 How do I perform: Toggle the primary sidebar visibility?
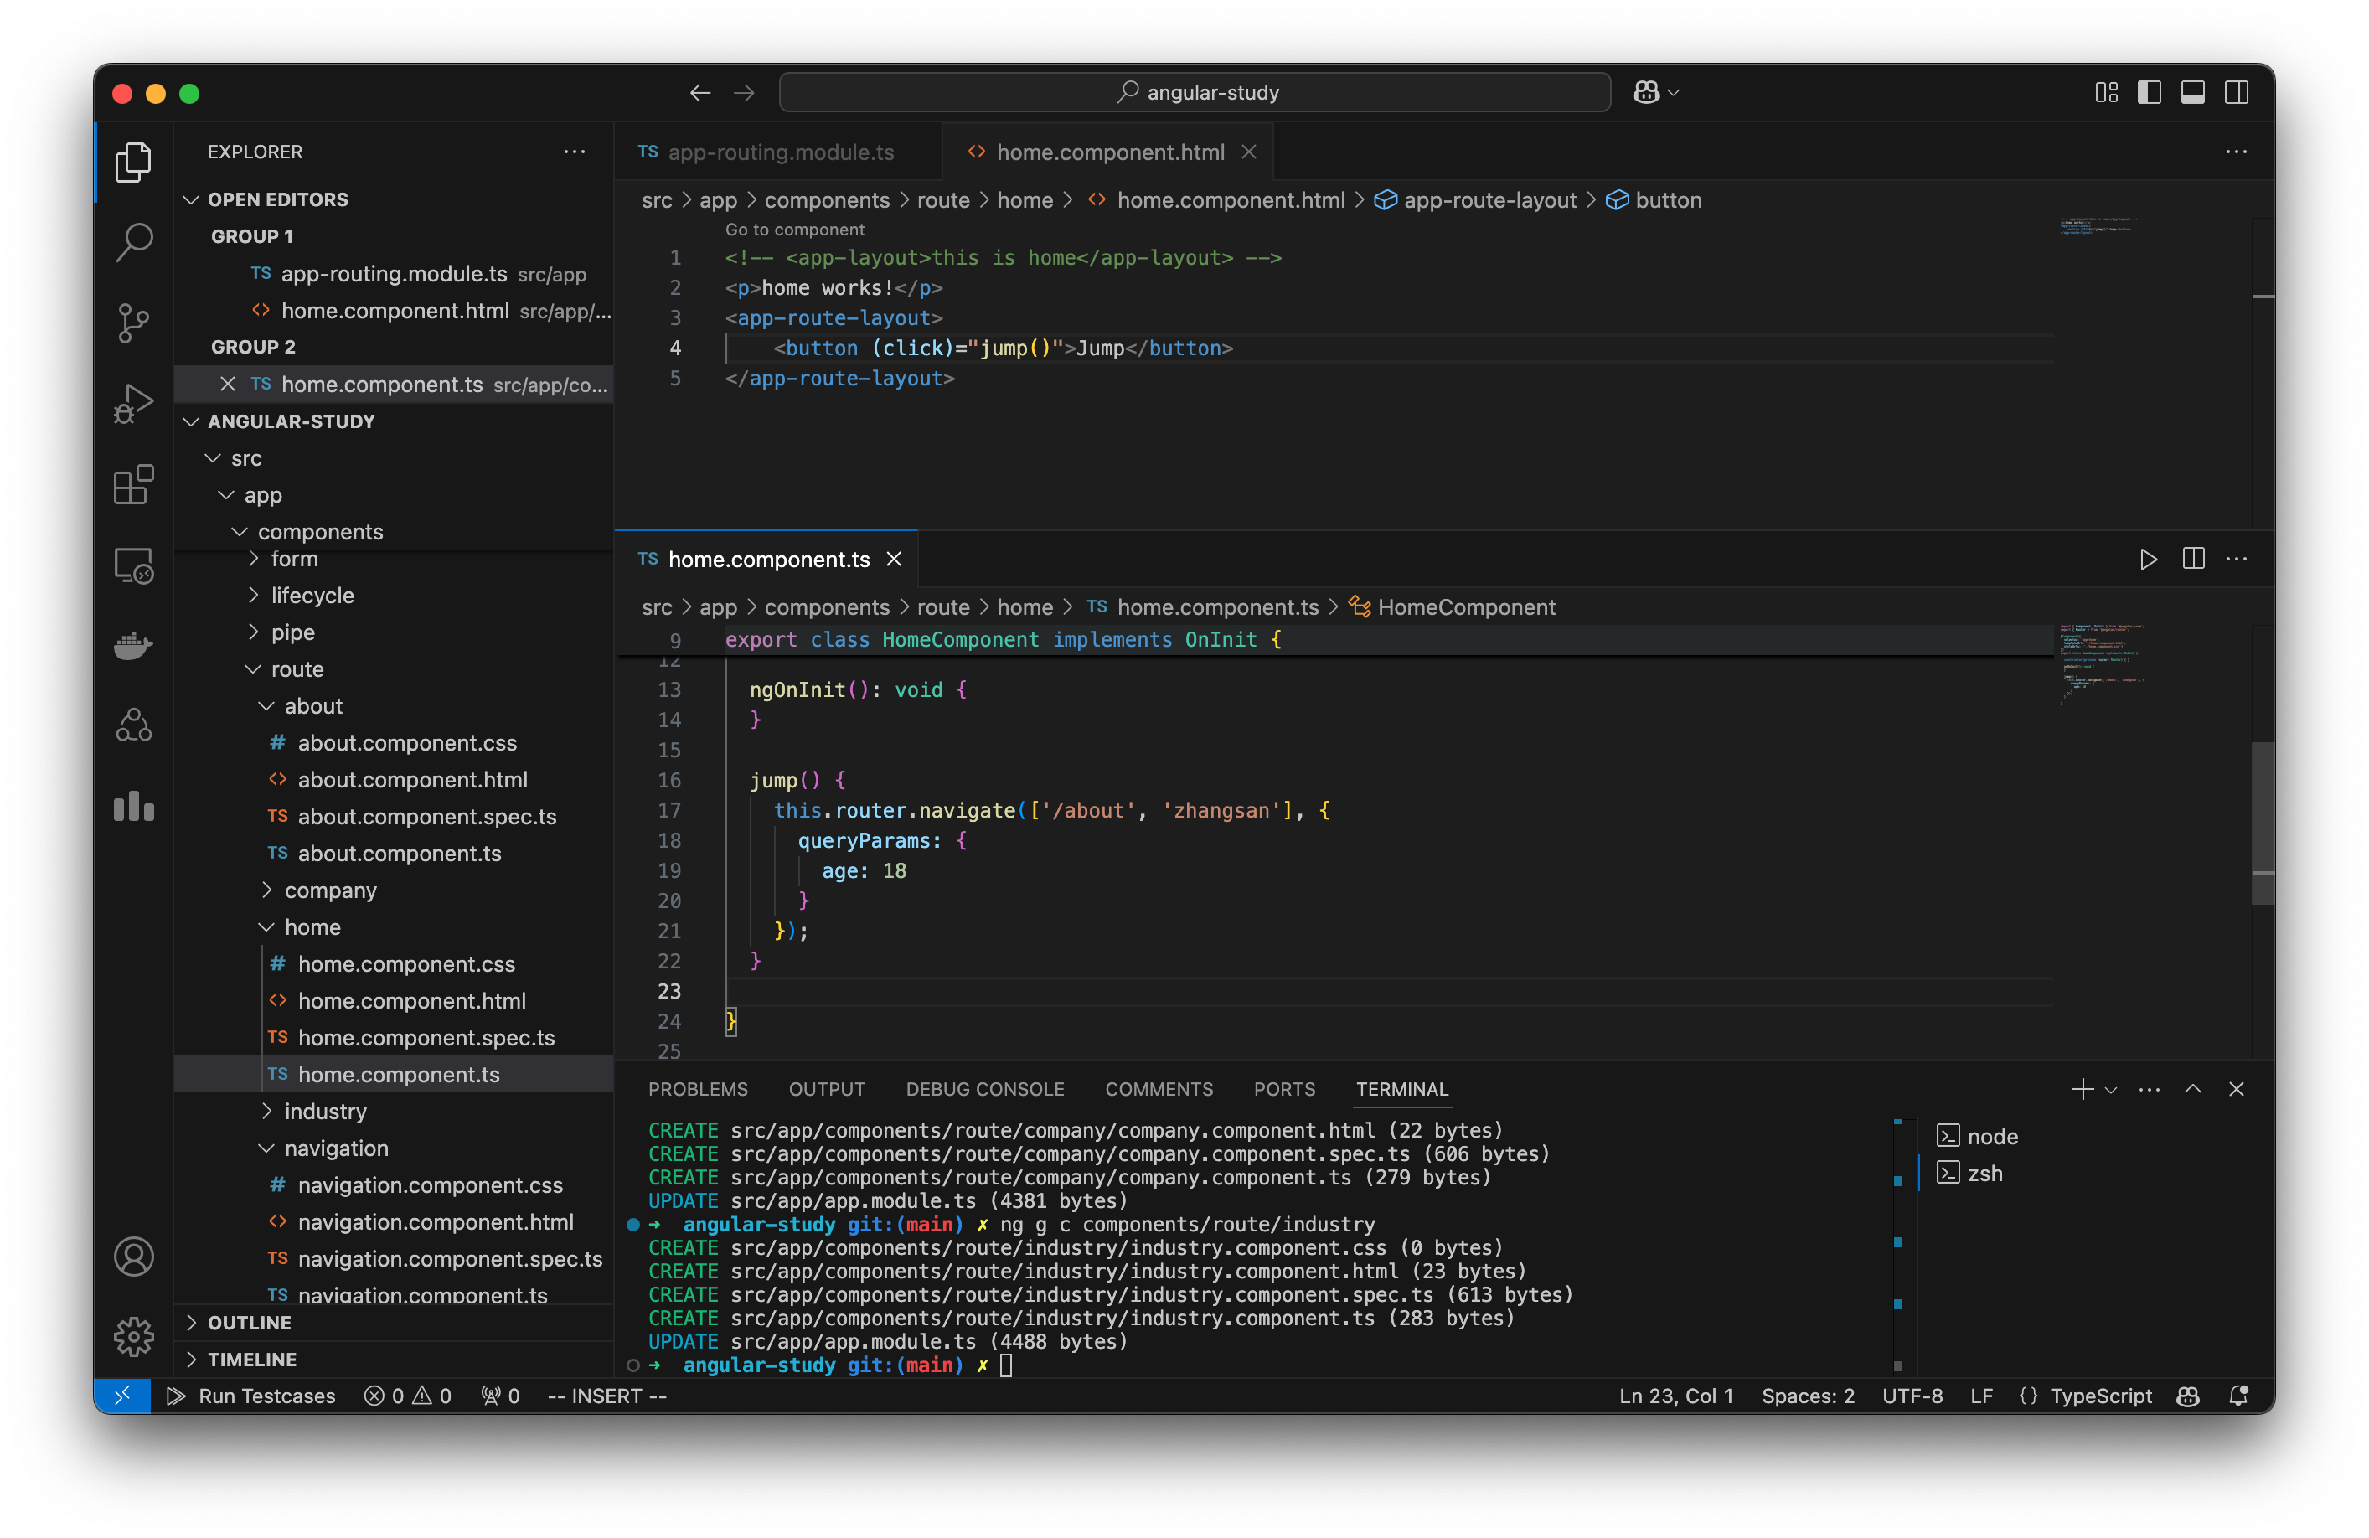pyautogui.click(x=2150, y=91)
